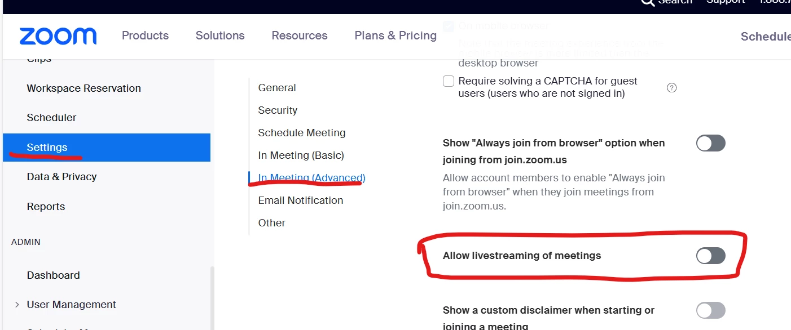Toggle 'Always join from browser' option switch
This screenshot has height=330, width=791.
[711, 143]
